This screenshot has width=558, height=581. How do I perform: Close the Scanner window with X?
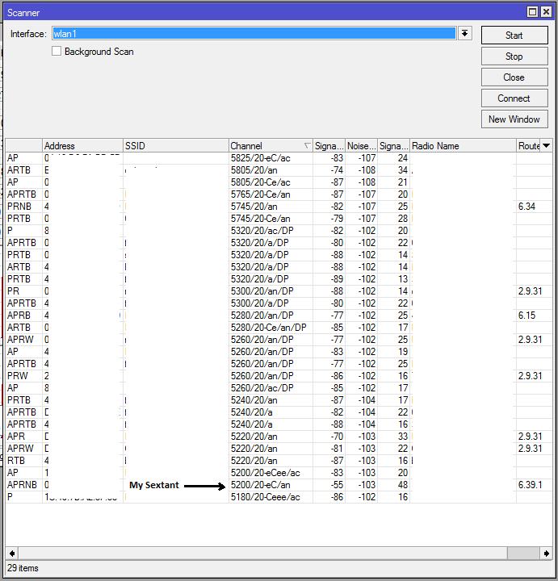(x=546, y=12)
